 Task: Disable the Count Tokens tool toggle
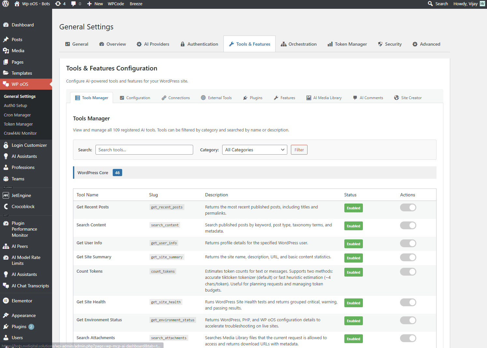(x=408, y=271)
